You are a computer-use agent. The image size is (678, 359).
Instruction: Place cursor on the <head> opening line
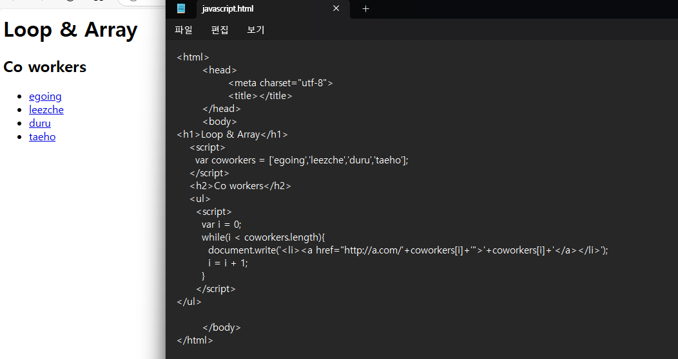[220, 70]
